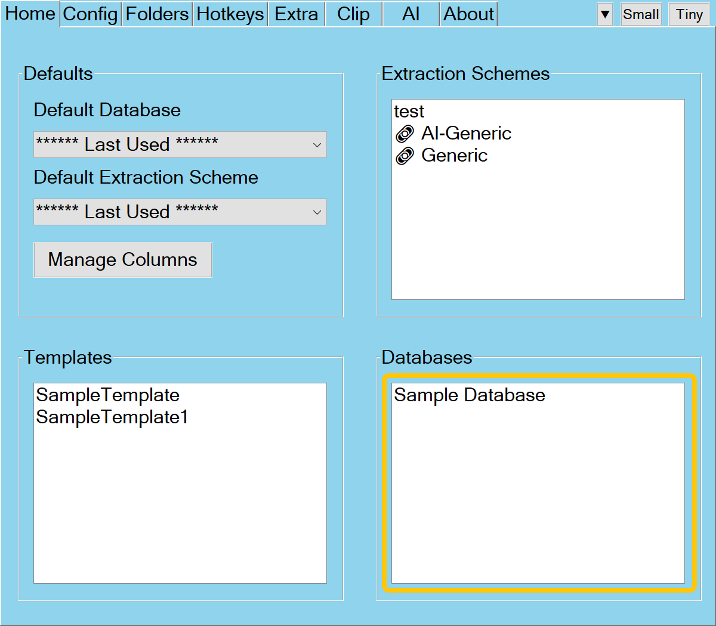Show the About tab

(x=468, y=14)
